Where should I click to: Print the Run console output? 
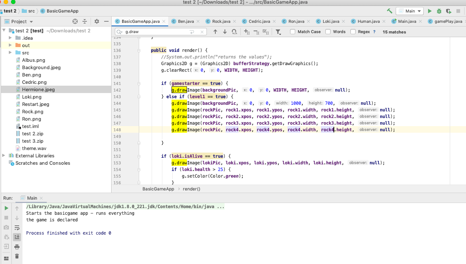click(17, 247)
